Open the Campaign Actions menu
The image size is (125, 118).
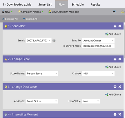pos(31,12)
